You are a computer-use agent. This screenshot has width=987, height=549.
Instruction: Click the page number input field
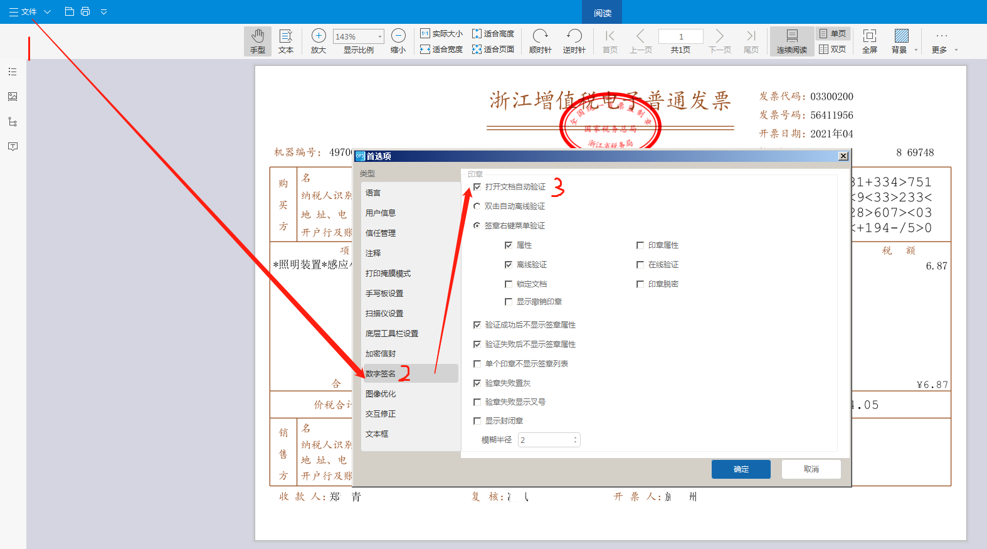[681, 36]
